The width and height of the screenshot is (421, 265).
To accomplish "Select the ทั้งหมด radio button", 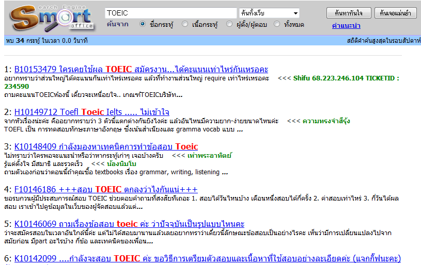I will [277, 24].
